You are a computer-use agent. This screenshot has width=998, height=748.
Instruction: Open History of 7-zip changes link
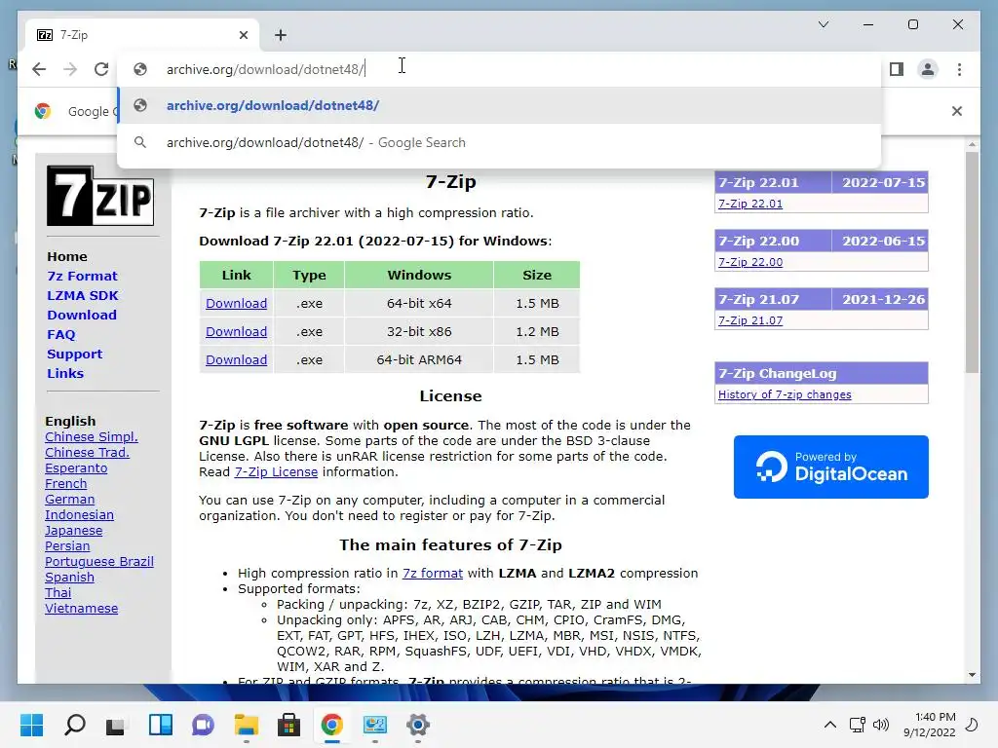[785, 394]
